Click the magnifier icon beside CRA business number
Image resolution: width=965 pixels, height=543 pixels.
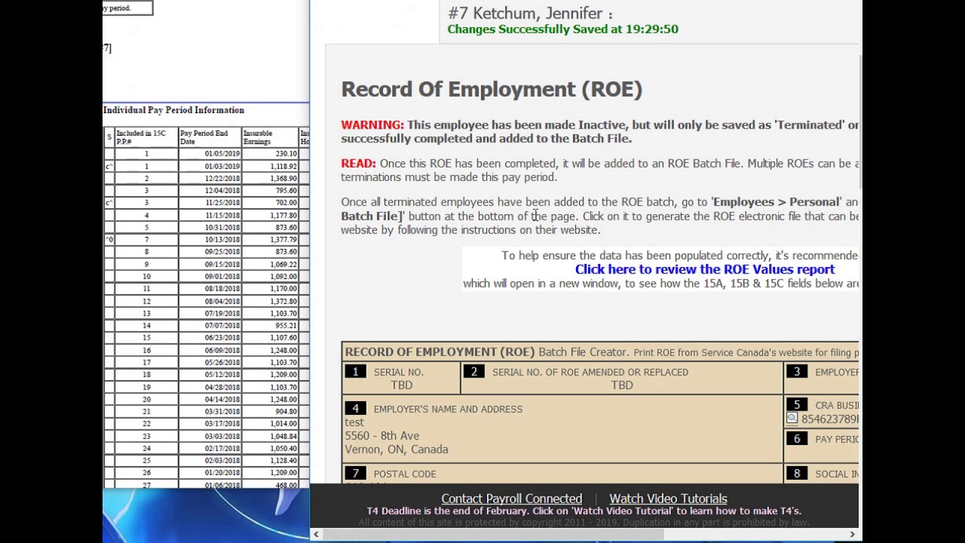click(792, 419)
